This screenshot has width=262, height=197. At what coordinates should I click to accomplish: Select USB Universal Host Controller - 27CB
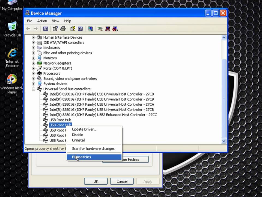(x=102, y=109)
